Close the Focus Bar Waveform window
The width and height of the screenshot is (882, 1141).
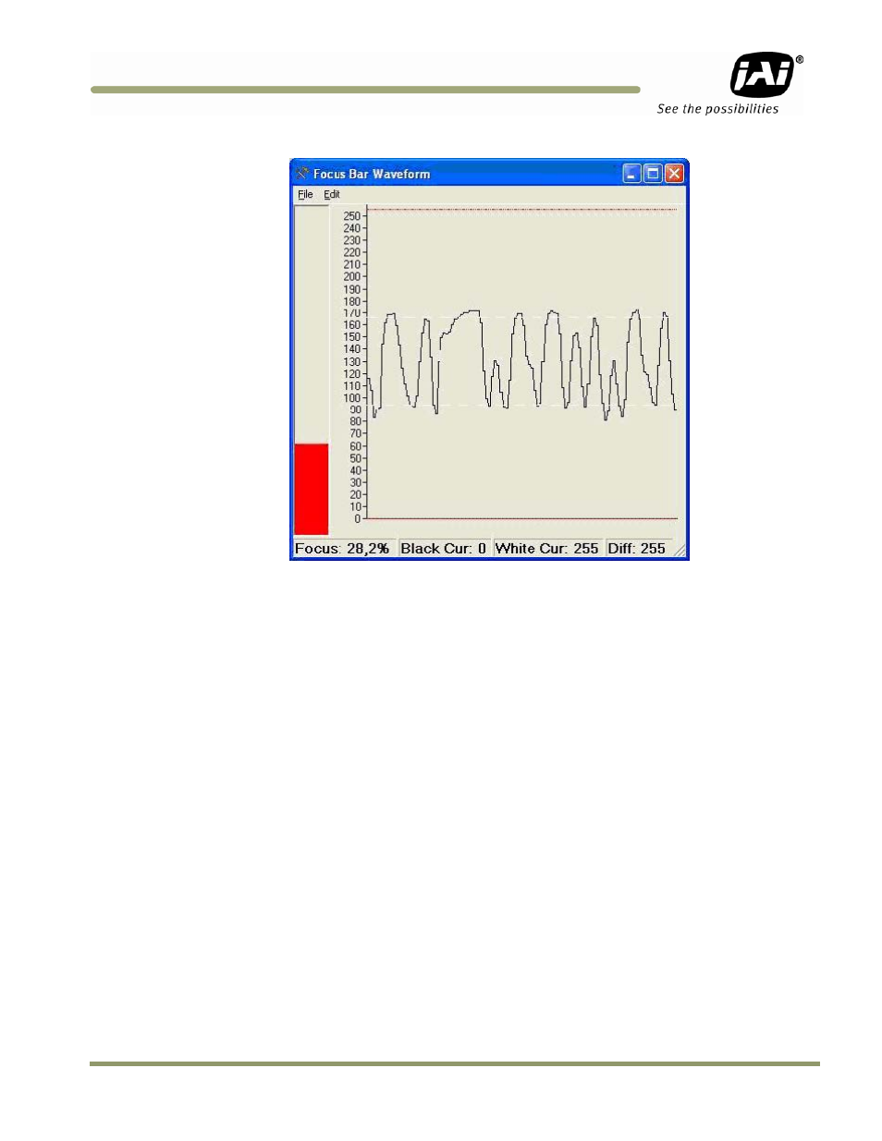click(x=674, y=174)
